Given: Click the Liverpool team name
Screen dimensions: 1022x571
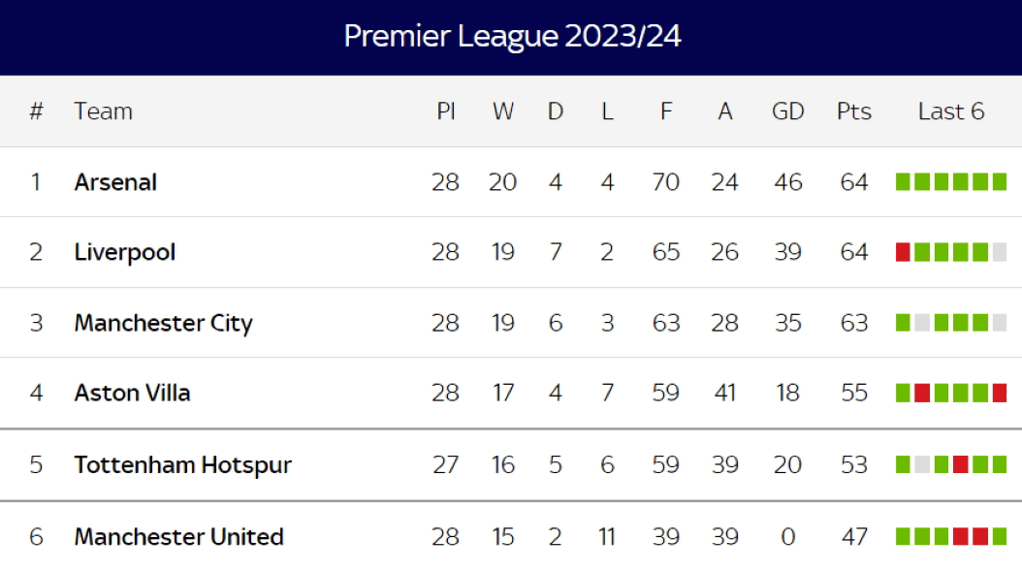Looking at the screenshot, I should click(x=125, y=252).
